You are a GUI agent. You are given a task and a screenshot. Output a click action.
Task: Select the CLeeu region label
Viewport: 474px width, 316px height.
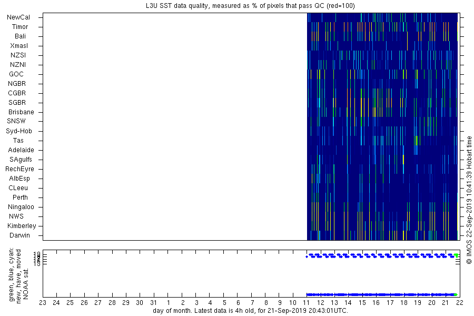click(x=18, y=188)
